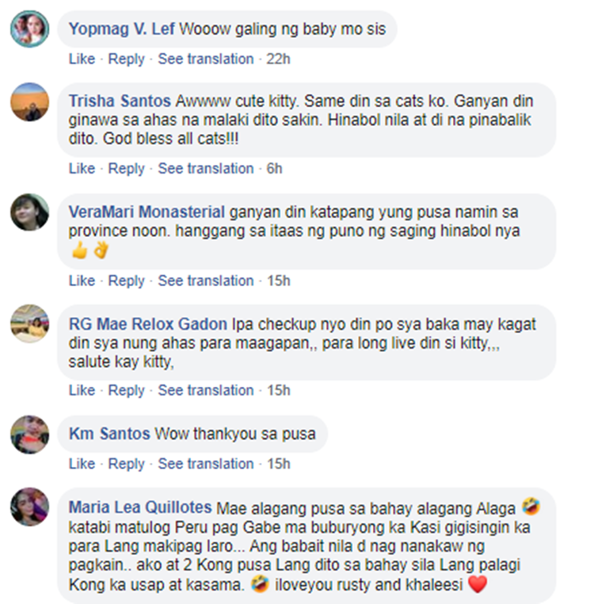The width and height of the screenshot is (594, 604).
Task: Reply to RG Mae Relox Gadon's comment
Action: [126, 391]
